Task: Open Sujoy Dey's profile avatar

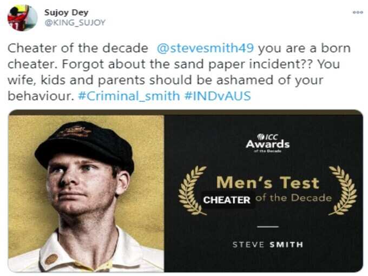Action: (23, 18)
